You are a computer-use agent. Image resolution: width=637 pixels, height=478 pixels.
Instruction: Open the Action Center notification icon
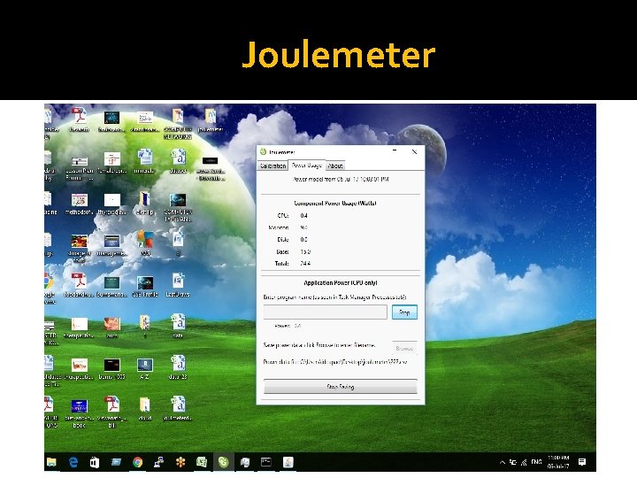click(x=582, y=462)
